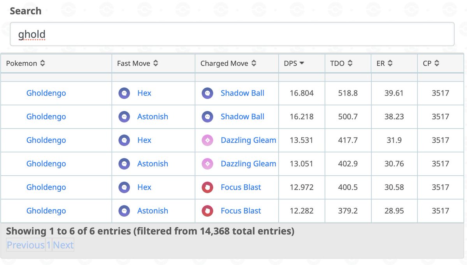Select the ER value 39.61
This screenshot has width=467, height=265.
coord(394,93)
